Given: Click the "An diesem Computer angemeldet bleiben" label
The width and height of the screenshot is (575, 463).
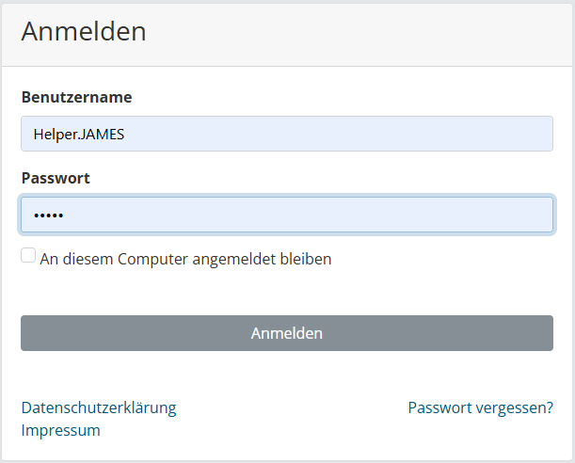Looking at the screenshot, I should click(x=185, y=259).
